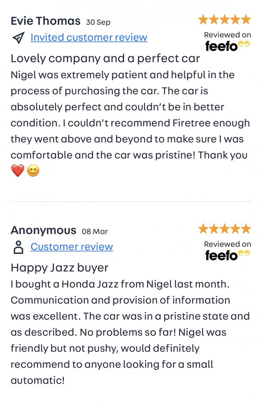Click the feefo logo on Evie Thomas's review
The width and height of the screenshot is (262, 409).
227,45
